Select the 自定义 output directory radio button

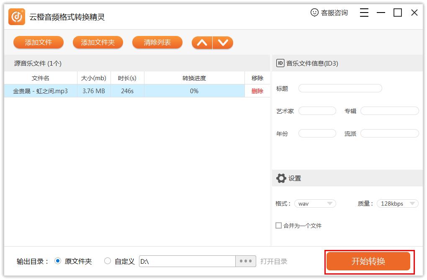(x=107, y=261)
